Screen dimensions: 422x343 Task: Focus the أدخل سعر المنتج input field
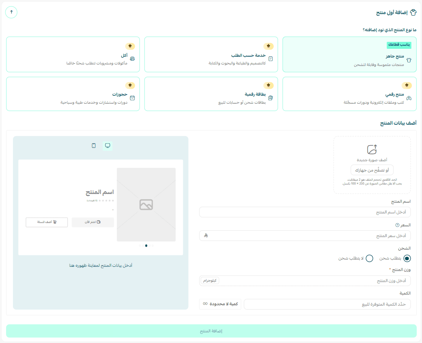click(x=305, y=236)
